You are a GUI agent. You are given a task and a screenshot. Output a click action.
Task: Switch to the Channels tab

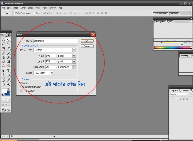[x=185, y=91]
